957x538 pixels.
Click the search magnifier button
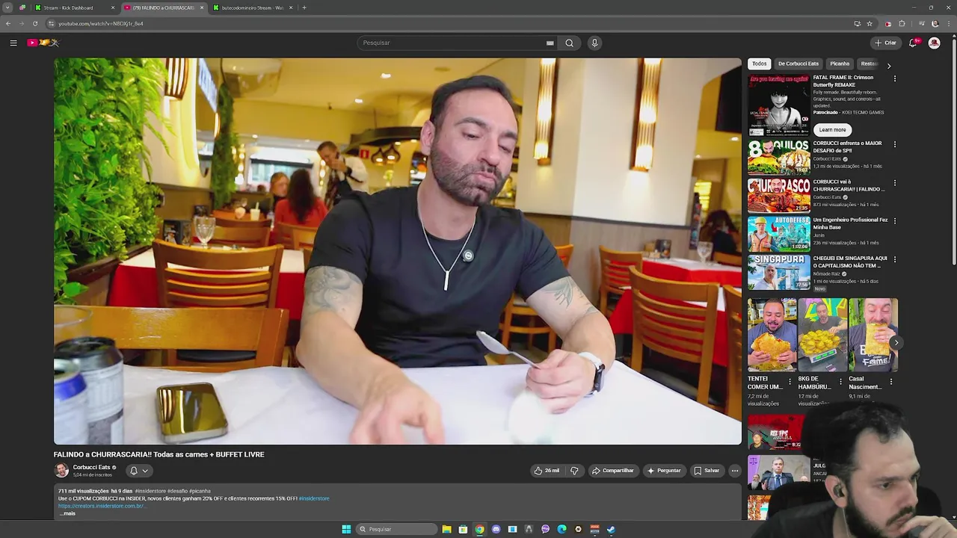[x=569, y=43]
